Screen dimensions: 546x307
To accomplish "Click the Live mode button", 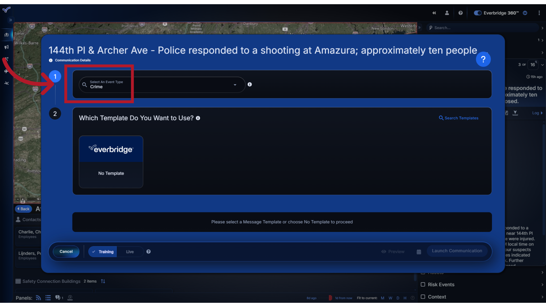I will [x=130, y=252].
